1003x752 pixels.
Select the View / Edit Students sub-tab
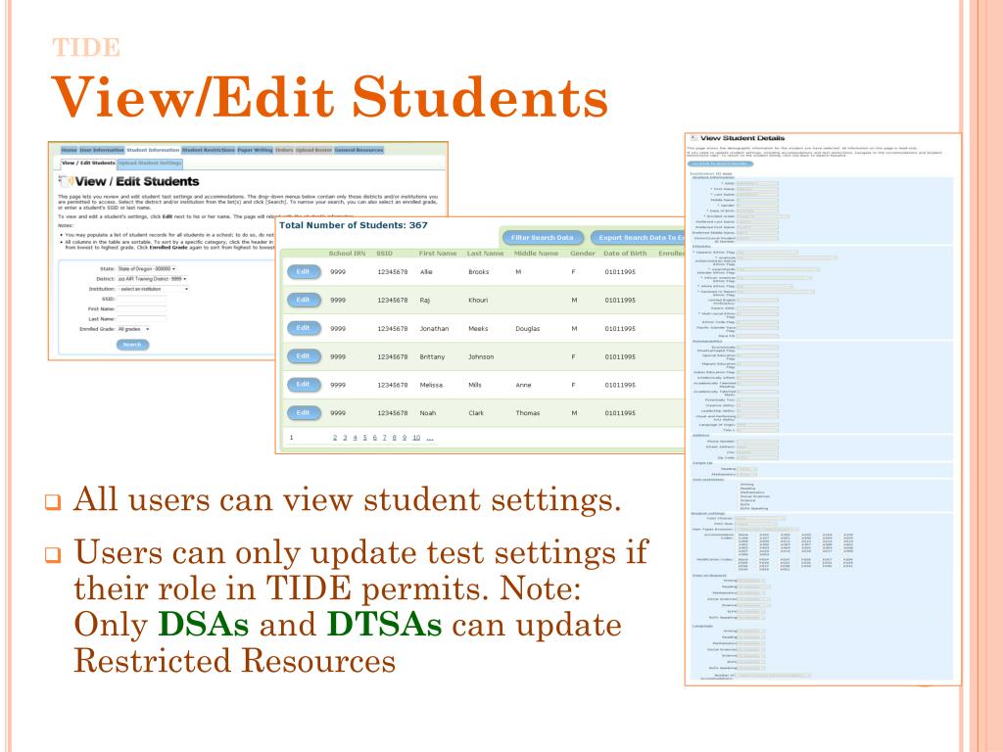88,164
